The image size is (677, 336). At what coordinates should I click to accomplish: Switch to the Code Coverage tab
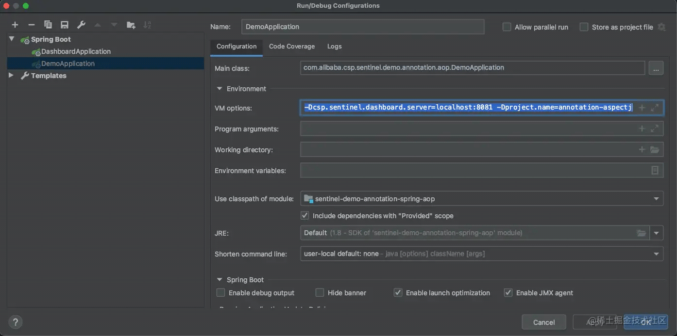[x=292, y=47]
